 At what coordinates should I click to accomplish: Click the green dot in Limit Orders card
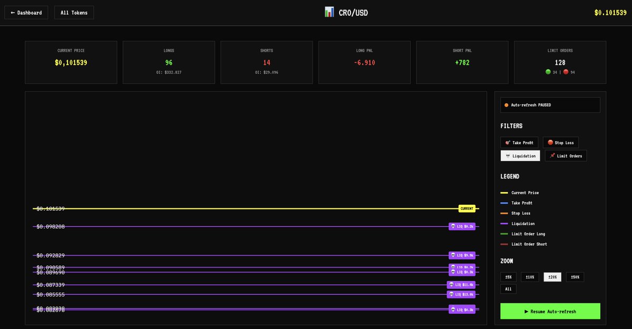[548, 72]
